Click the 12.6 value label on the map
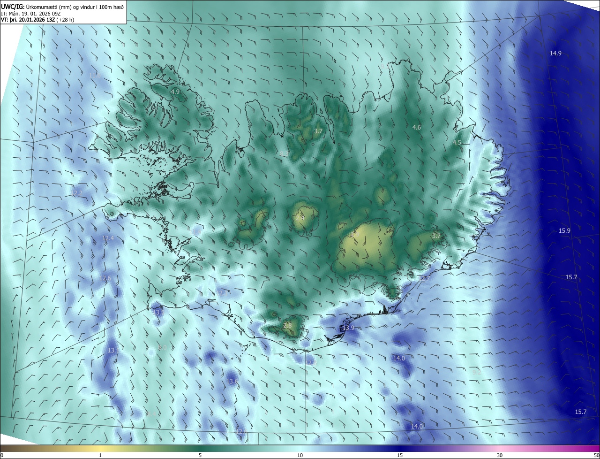The image size is (600, 459). pos(105,278)
